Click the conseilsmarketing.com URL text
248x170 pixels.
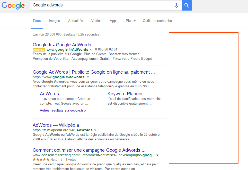pyautogui.click(x=94, y=155)
